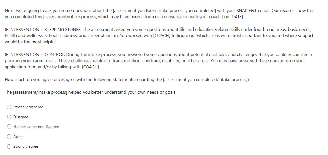Click the 'IF INTERVENTION = CONTROL' text
The height and width of the screenshot is (155, 328).
(34, 54)
